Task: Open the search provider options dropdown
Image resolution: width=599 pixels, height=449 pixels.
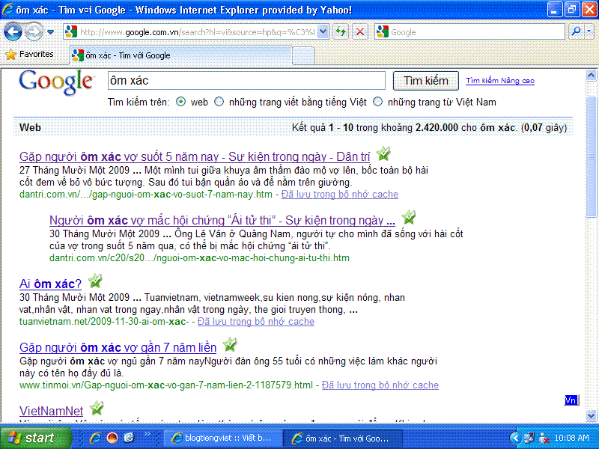Action: click(589, 31)
